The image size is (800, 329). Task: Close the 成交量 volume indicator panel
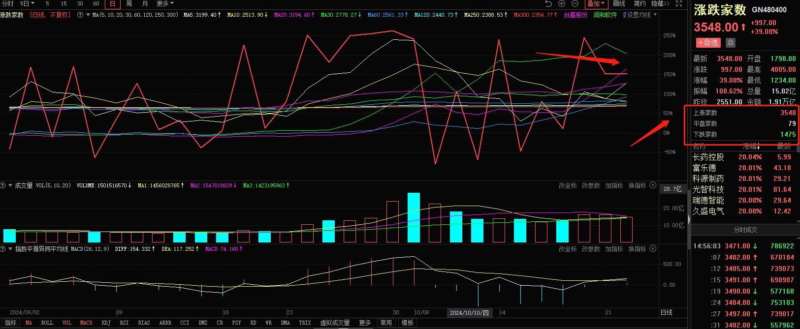pyautogui.click(x=653, y=185)
